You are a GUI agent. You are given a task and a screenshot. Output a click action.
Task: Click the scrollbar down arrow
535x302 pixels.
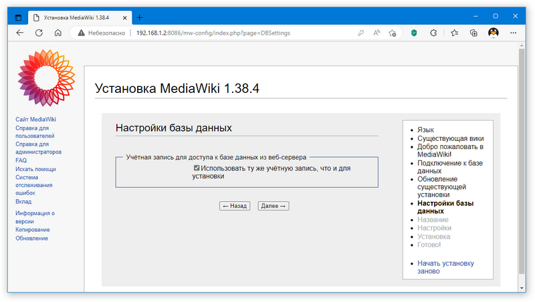(x=522, y=288)
